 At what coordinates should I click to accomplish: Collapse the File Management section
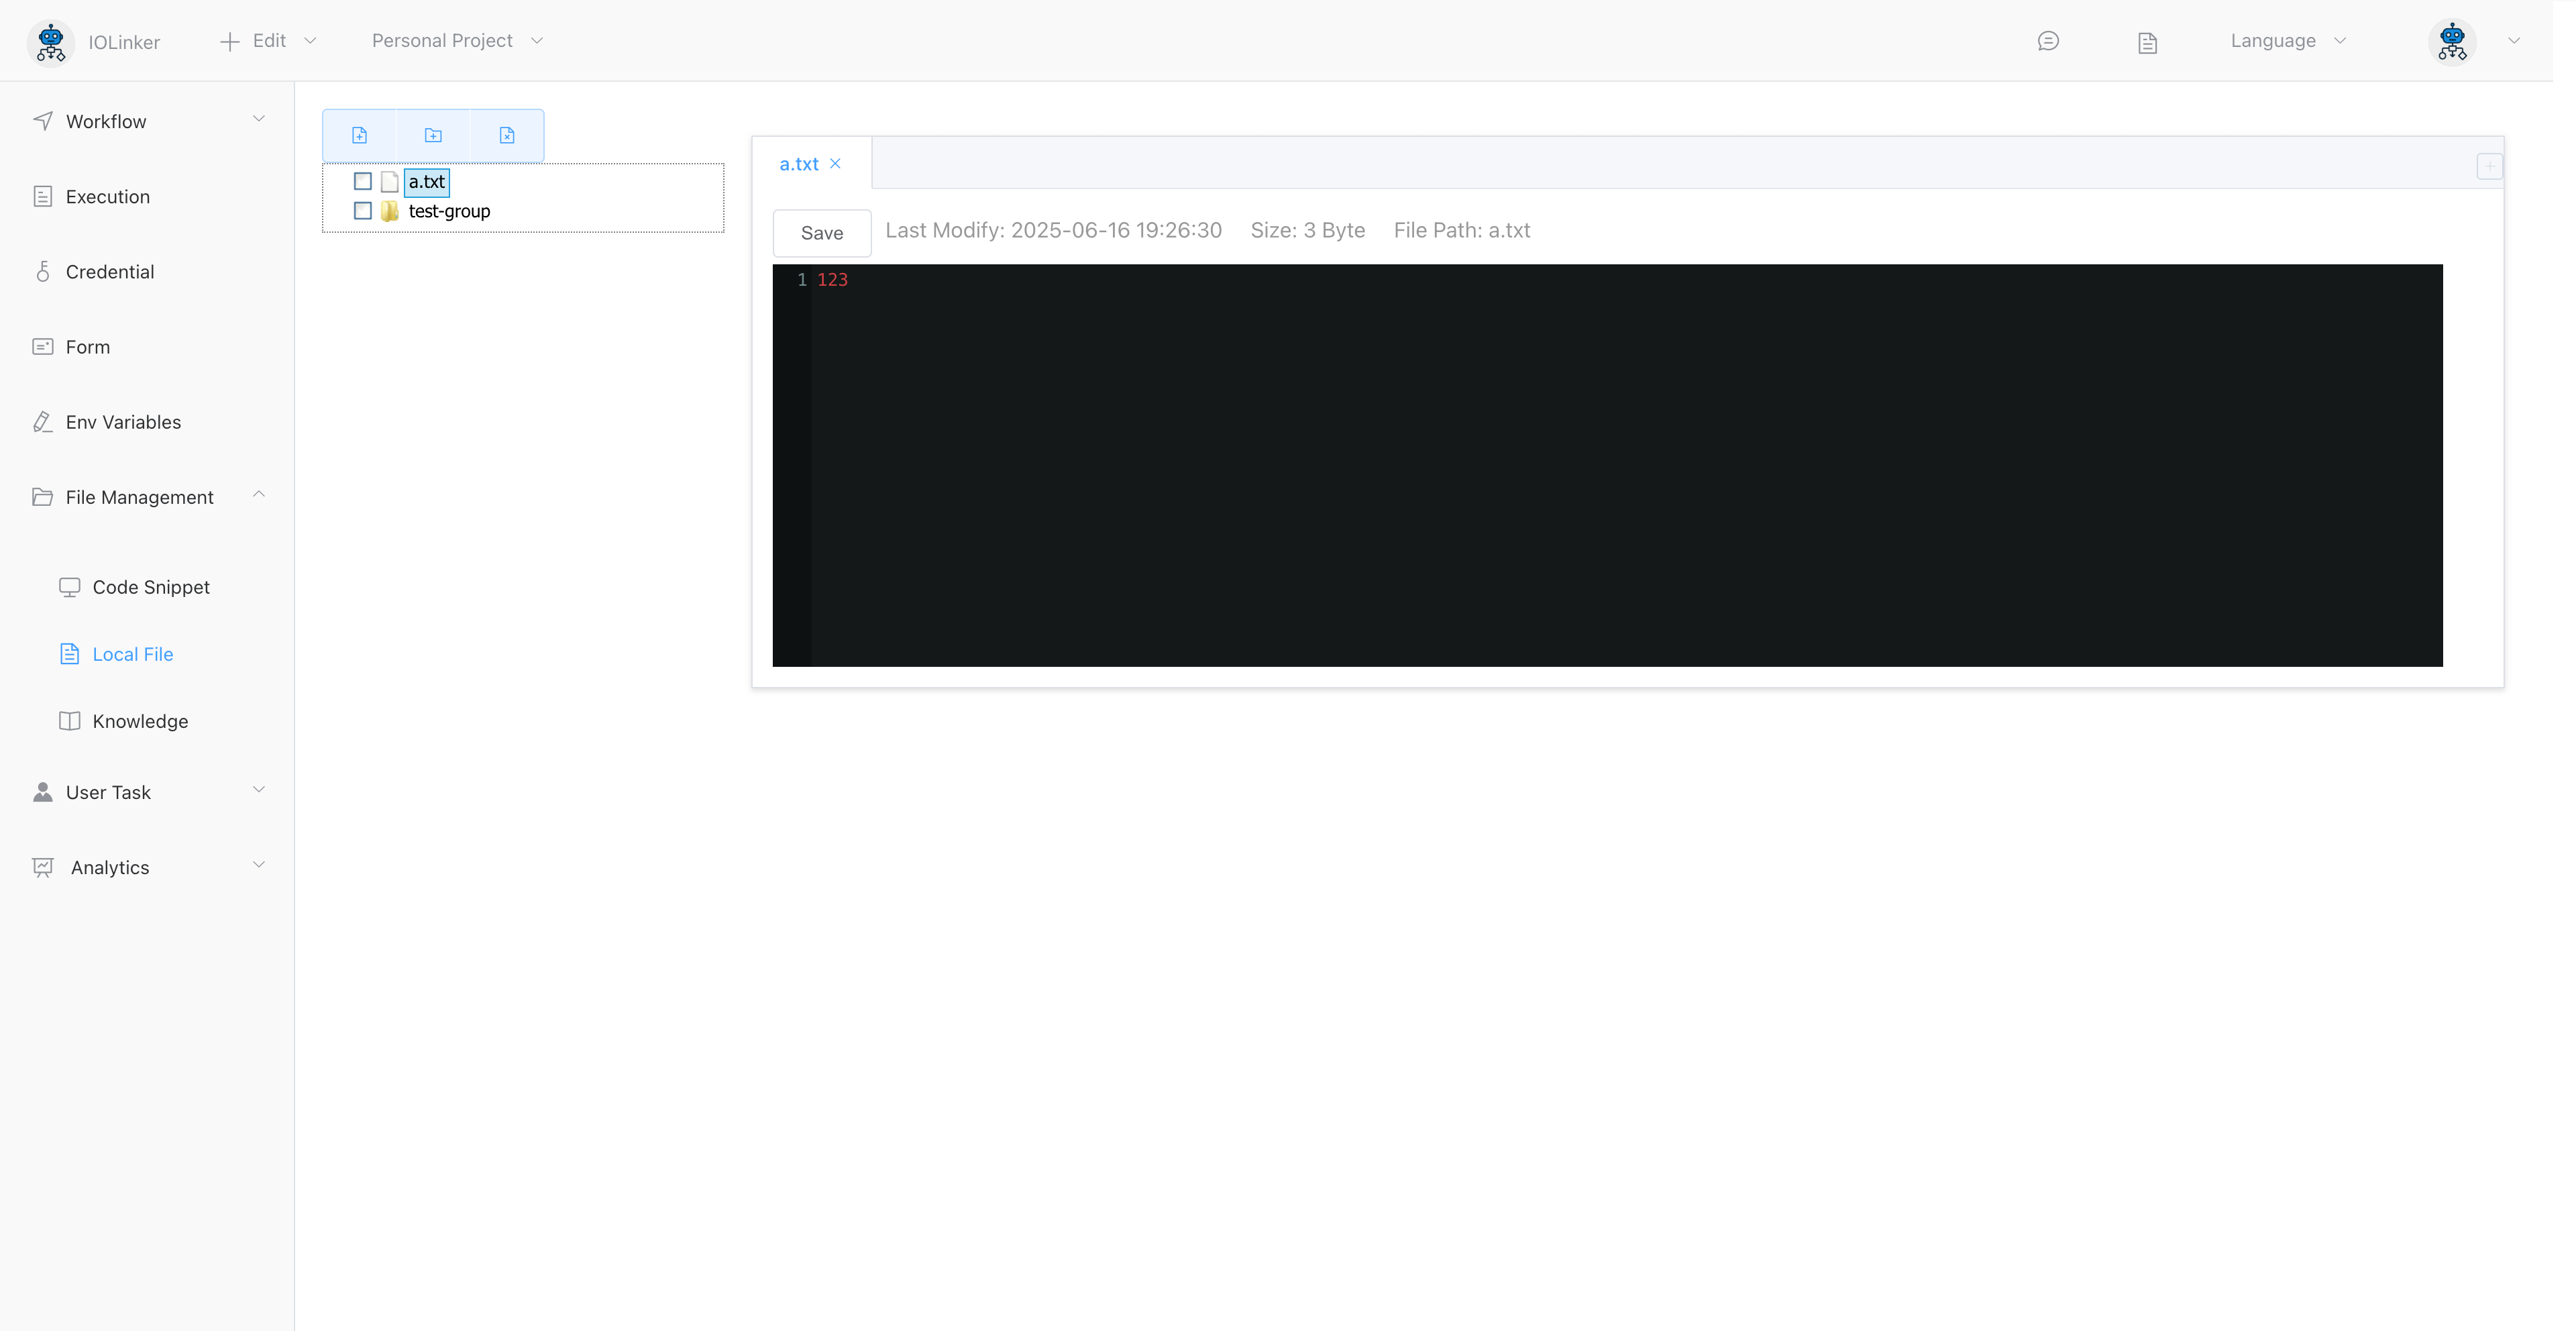148,497
